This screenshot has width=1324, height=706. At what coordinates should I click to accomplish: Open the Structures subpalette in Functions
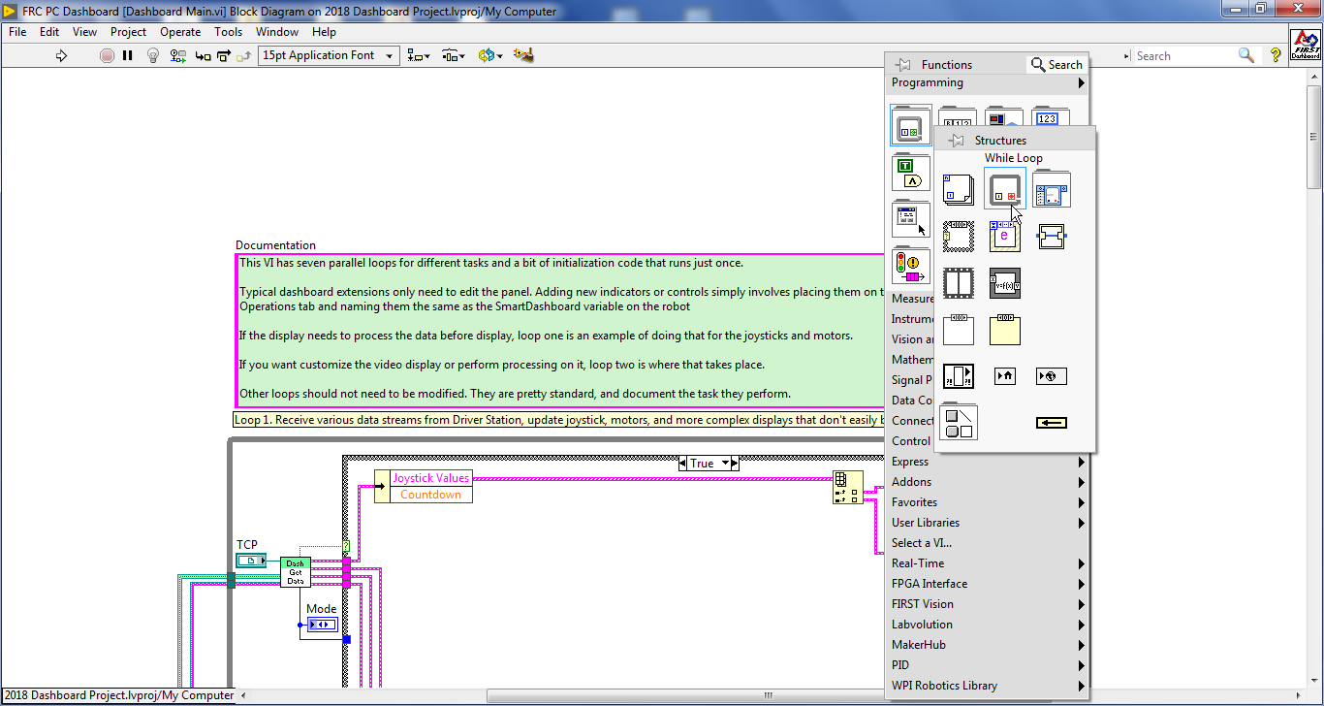pyautogui.click(x=911, y=125)
